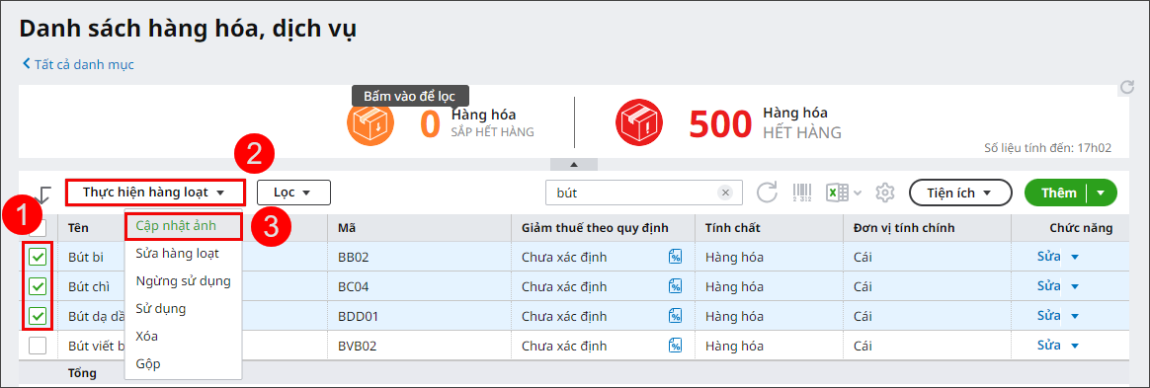Click the green Thêm button

point(1057,193)
